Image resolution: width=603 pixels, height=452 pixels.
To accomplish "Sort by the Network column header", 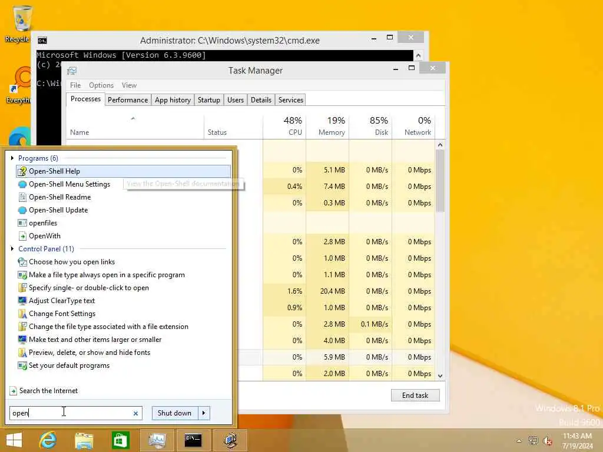I will coord(414,127).
